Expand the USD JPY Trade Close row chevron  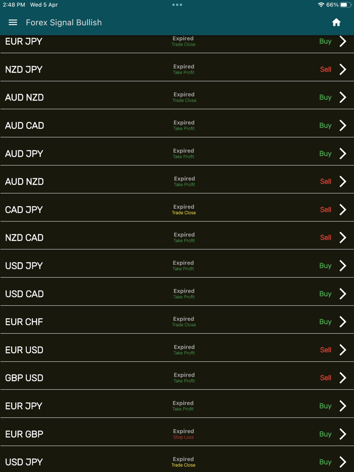[x=342, y=462]
